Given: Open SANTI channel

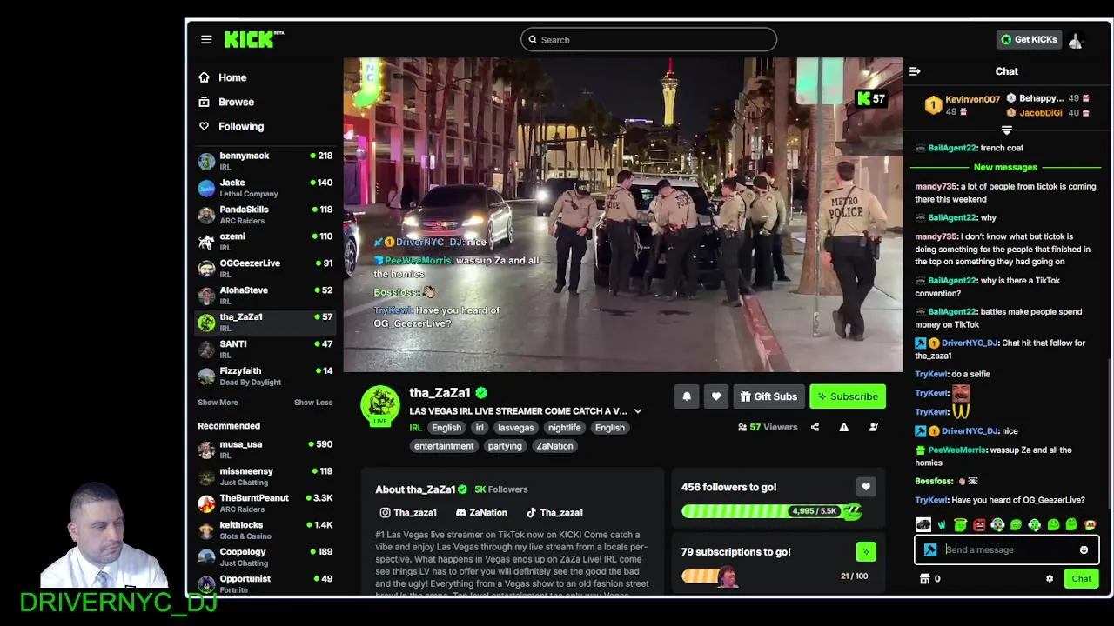Looking at the screenshot, I should [265, 350].
